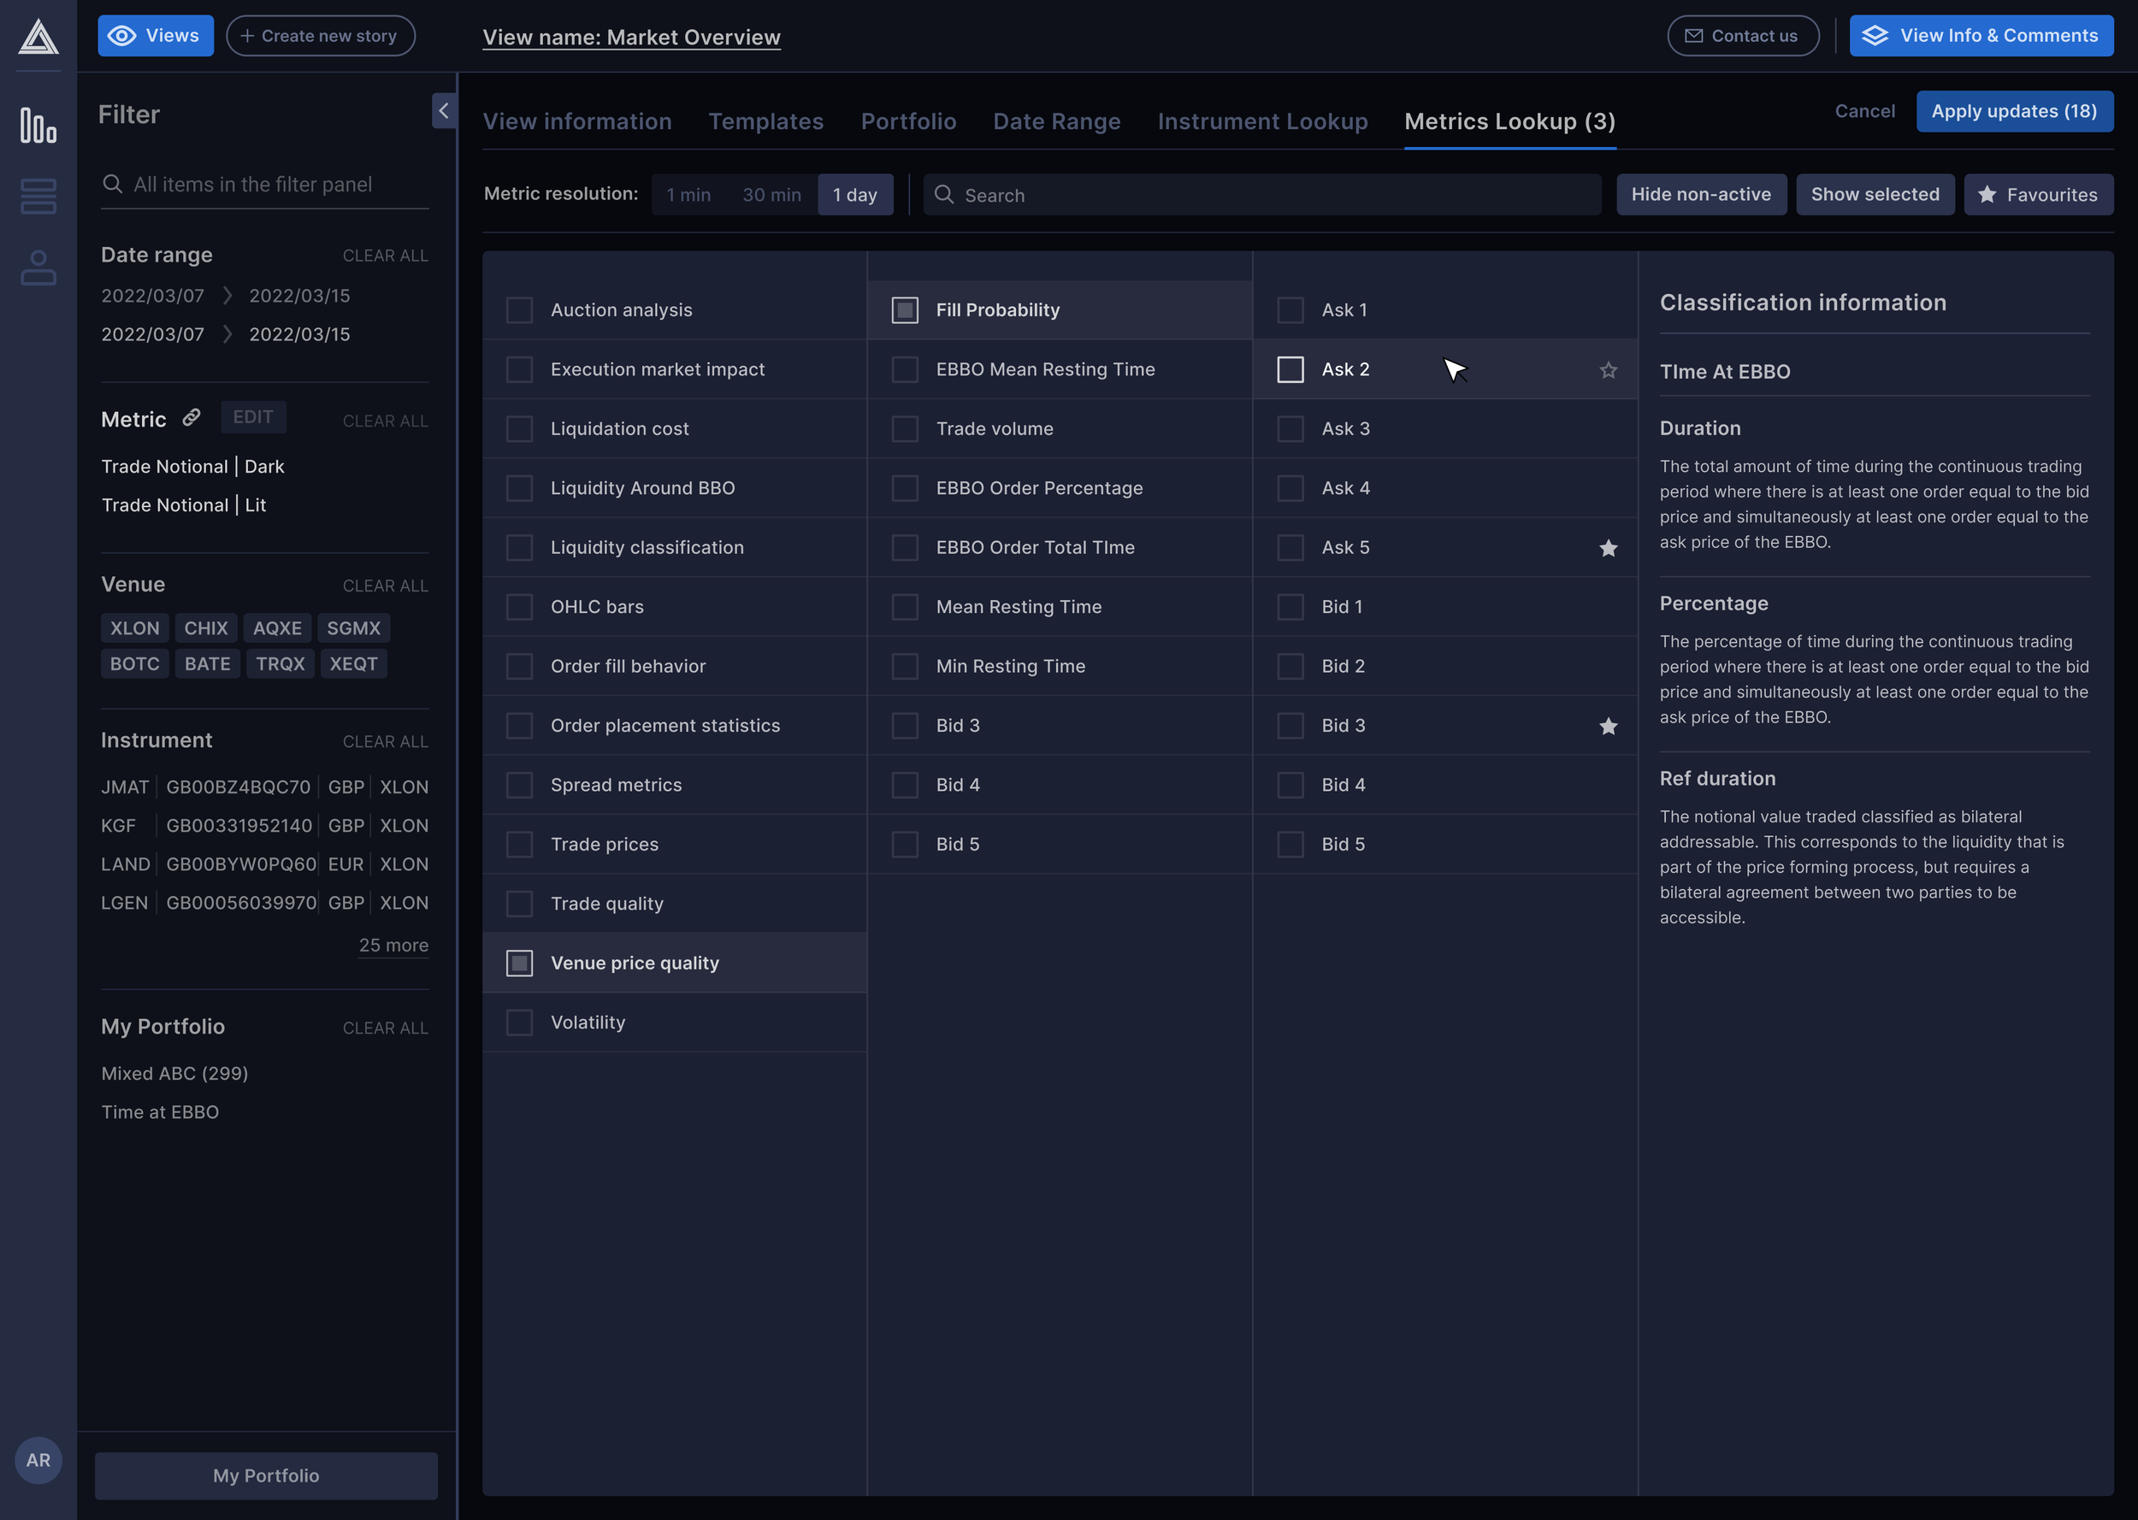The image size is (2138, 1520).
Task: Tick the Ask 2 checkbox
Action: [x=1290, y=369]
